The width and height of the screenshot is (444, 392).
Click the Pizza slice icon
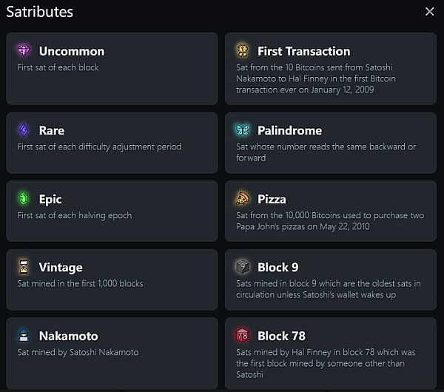[243, 199]
